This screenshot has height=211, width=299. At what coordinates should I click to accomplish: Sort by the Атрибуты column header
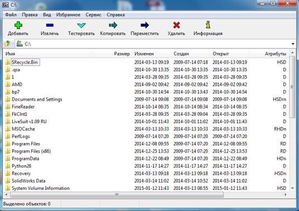pos(269,53)
